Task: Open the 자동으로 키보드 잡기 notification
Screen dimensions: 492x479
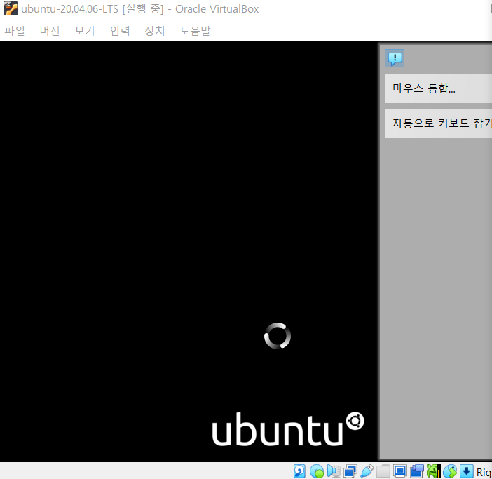Action: coord(438,123)
